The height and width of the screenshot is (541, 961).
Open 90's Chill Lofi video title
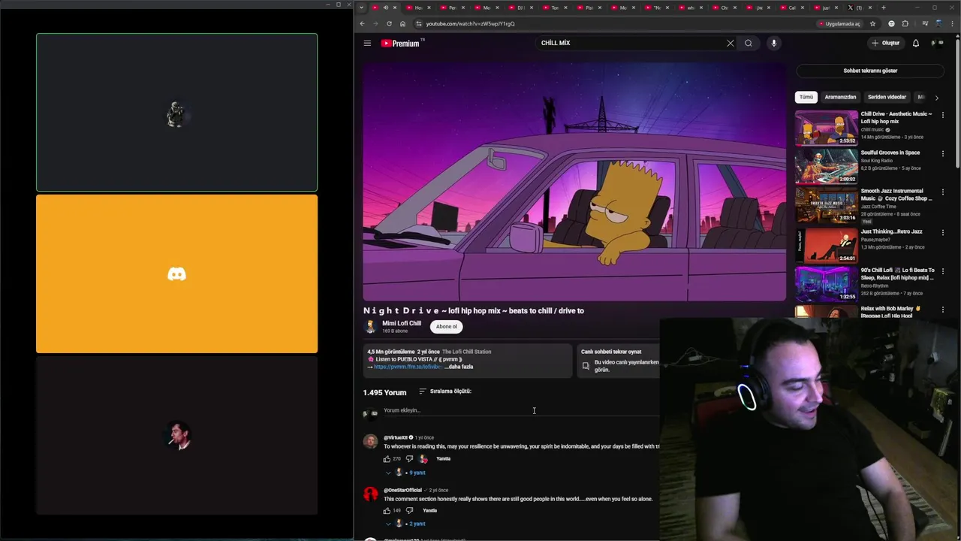(x=897, y=274)
